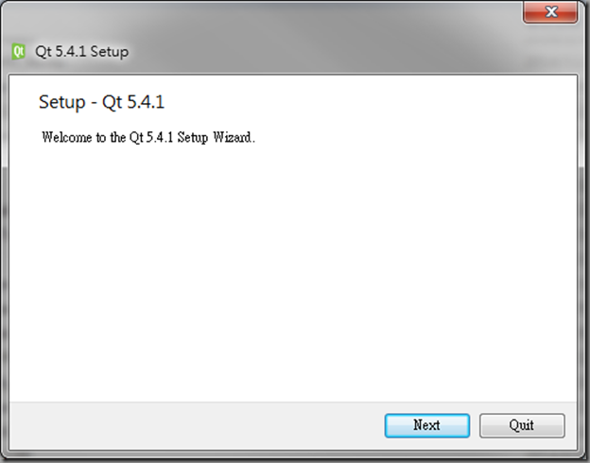Viewport: 590px width, 463px height.
Task: Focus the highlighted default Next button
Action: [x=427, y=425]
